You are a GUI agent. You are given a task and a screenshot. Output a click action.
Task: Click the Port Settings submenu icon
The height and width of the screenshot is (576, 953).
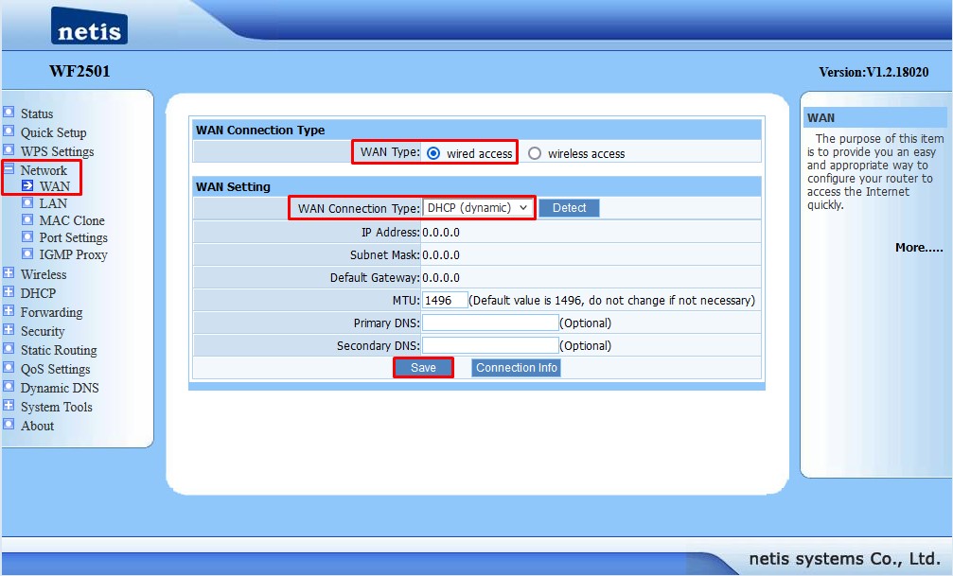coord(27,236)
